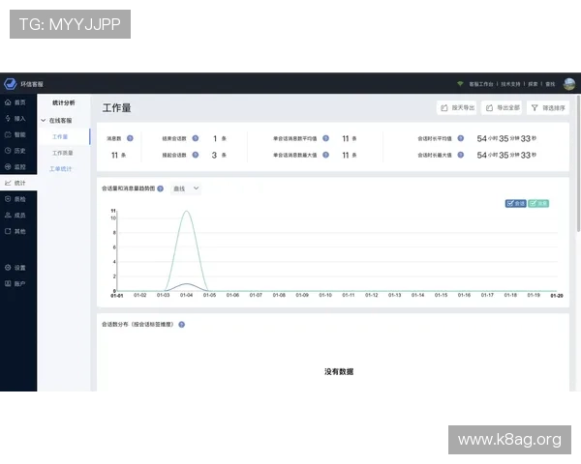Open 首页 home icon in sidebar
Viewport: 581px width, 464px height.
[x=8, y=101]
